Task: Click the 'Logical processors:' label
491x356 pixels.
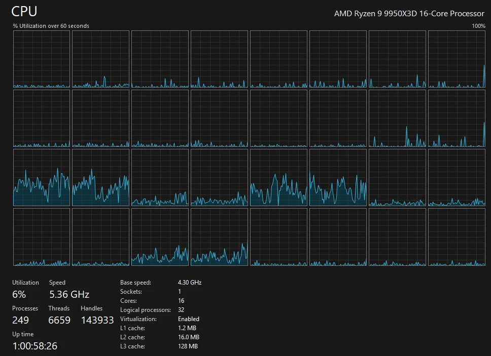Action: (x=146, y=310)
